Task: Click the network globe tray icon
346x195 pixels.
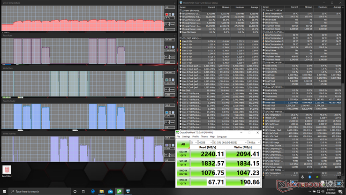Action: point(319,191)
